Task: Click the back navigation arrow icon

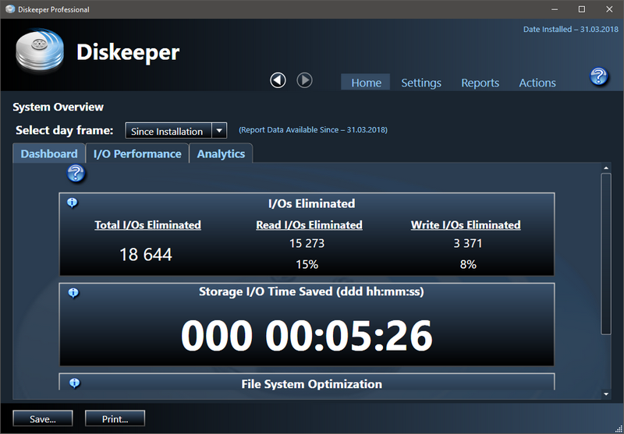Action: [x=278, y=80]
